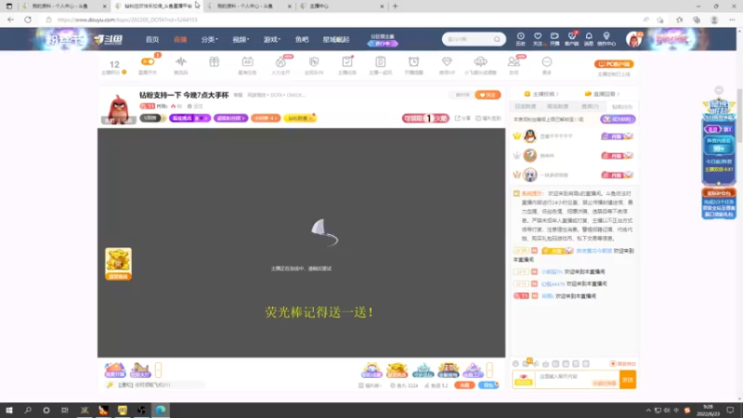Image resolution: width=743 pixels, height=418 pixels.
Task: Click the blue 背包 backpack button
Action: point(489,385)
